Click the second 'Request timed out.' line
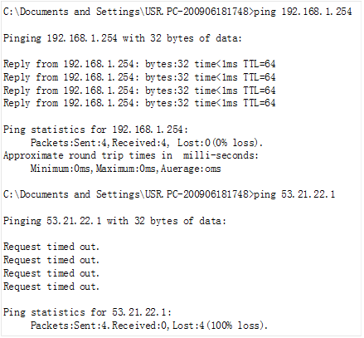Viewport: 364px width, 338px height. pyautogui.click(x=51, y=260)
